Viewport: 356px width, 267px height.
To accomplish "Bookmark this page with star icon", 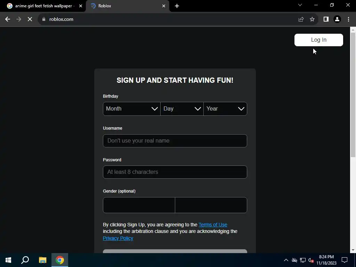I will [x=312, y=19].
